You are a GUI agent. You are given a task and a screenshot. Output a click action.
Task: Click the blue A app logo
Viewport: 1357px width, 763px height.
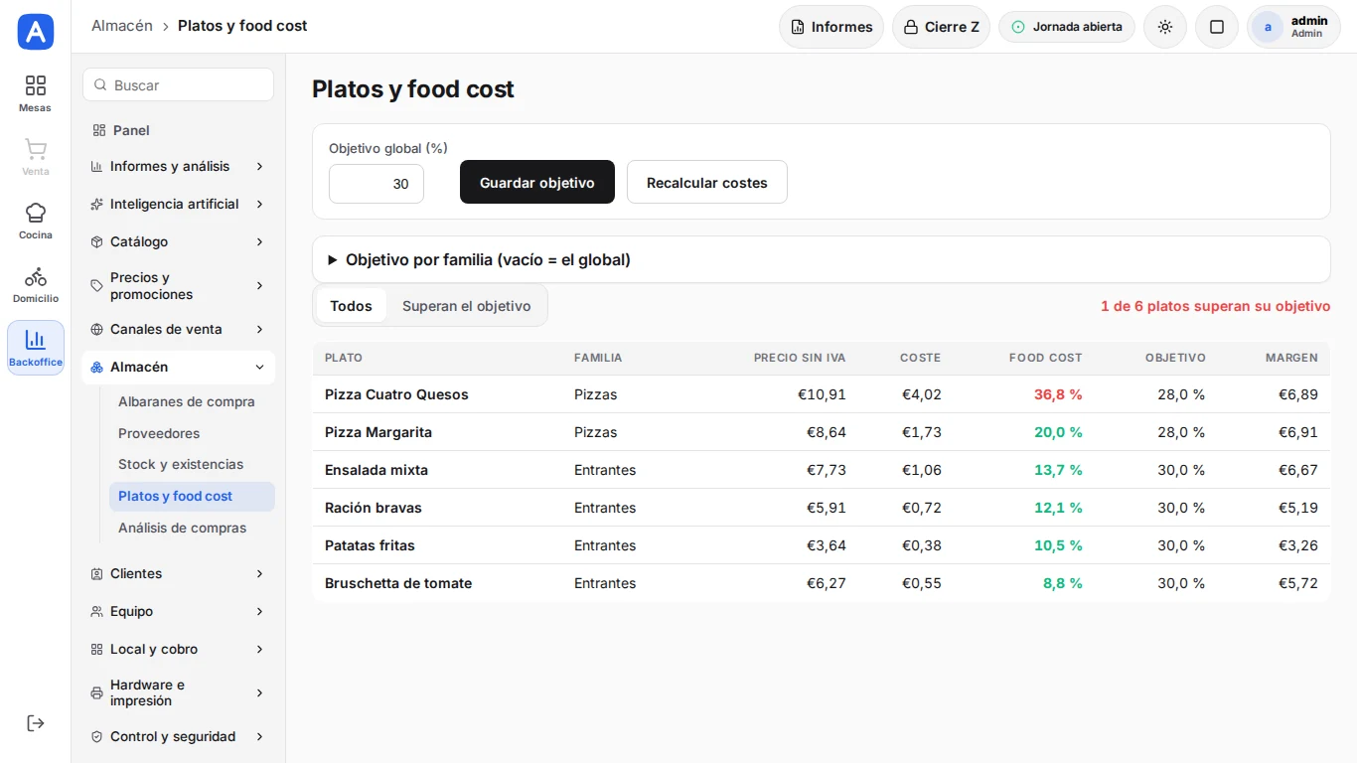click(x=36, y=32)
